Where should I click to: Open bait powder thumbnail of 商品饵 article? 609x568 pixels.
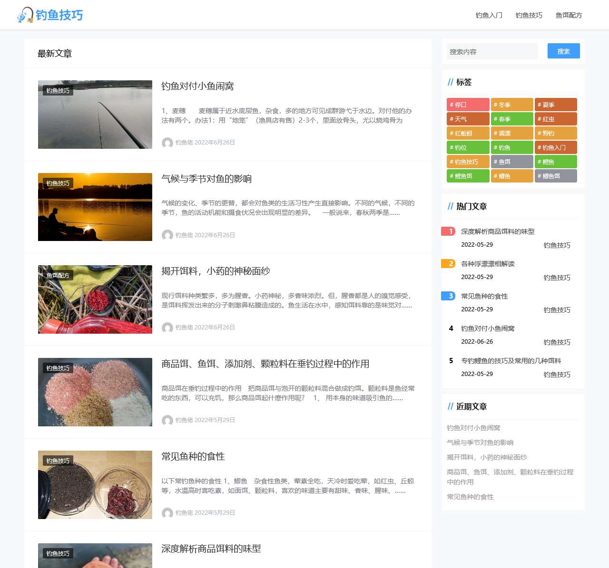(95, 392)
